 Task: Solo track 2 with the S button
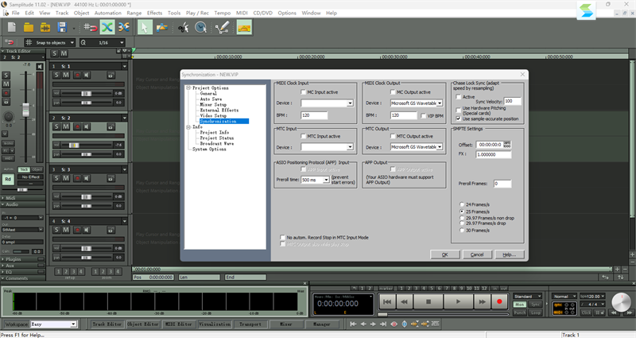56,127
